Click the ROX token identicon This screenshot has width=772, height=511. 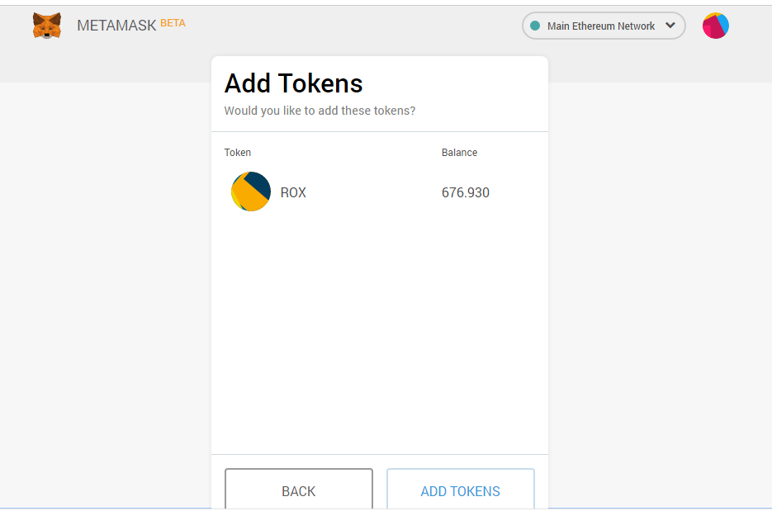251,192
